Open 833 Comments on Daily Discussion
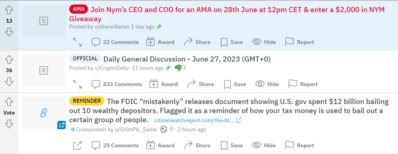This screenshot has height=154, width=398. 117,84
